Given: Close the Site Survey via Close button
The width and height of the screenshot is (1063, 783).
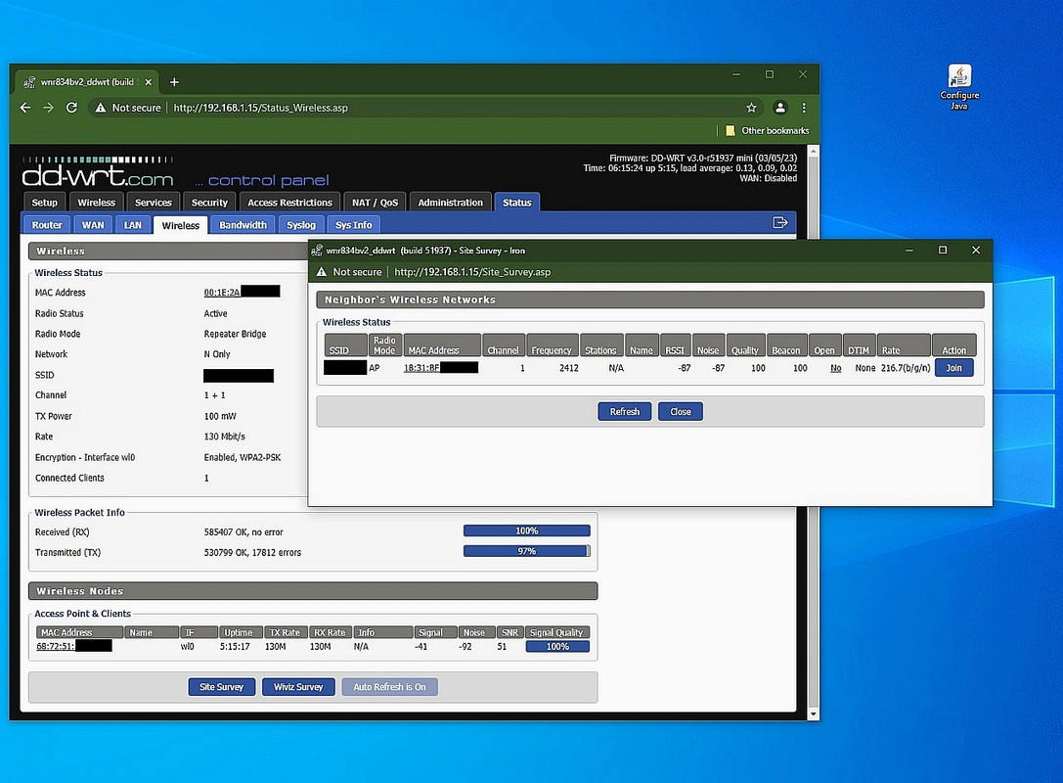Looking at the screenshot, I should click(680, 411).
